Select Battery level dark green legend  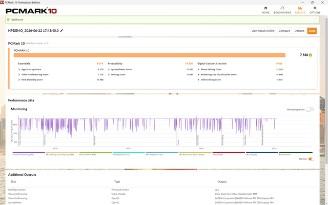(x=296, y=154)
